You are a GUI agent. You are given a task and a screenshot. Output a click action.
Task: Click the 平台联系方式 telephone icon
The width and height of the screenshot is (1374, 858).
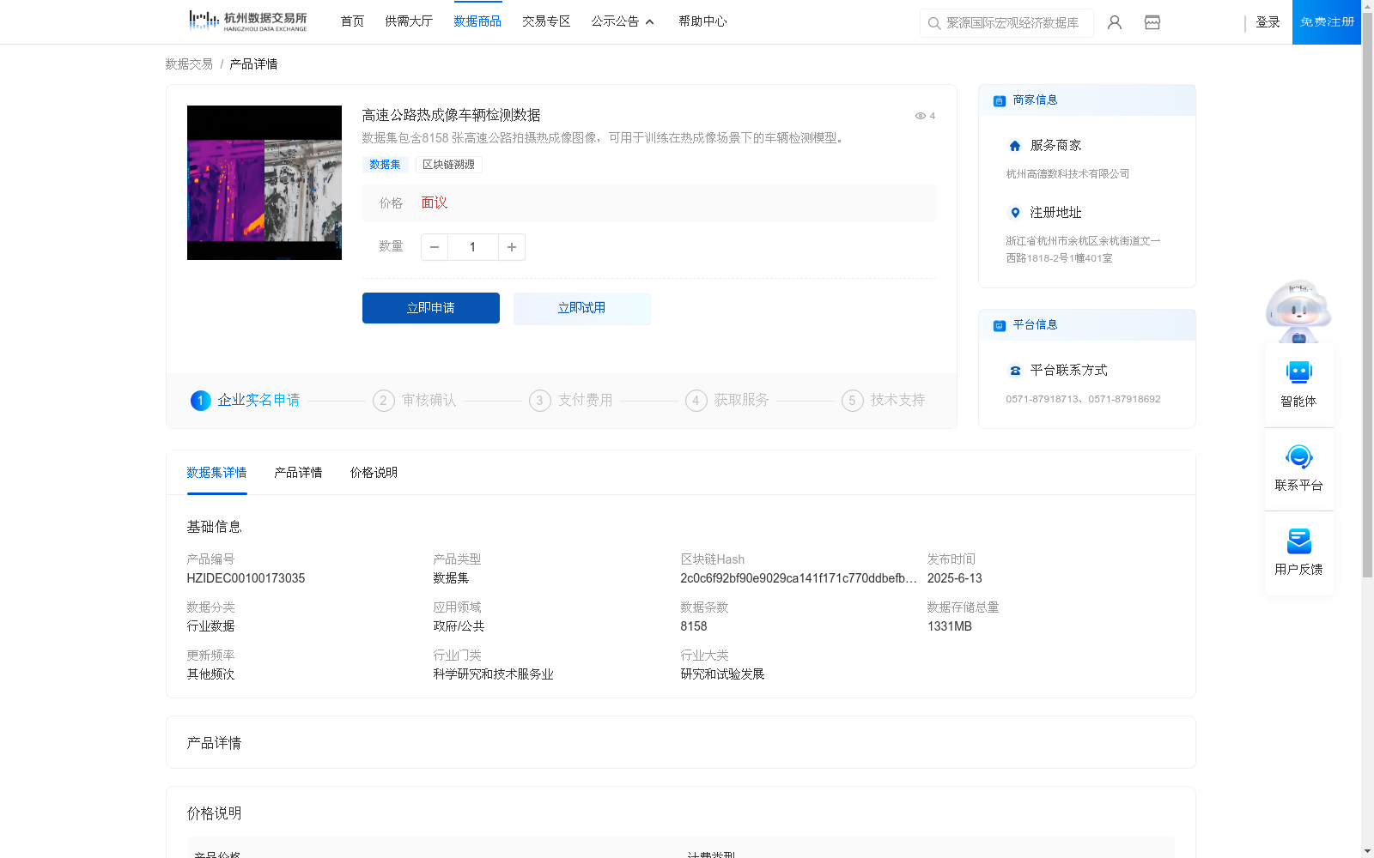click(x=1015, y=371)
